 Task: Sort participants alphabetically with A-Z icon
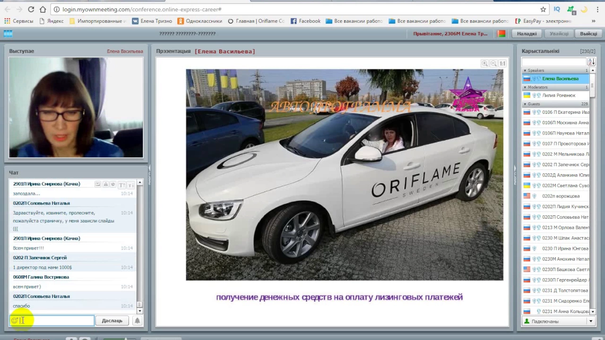(591, 62)
